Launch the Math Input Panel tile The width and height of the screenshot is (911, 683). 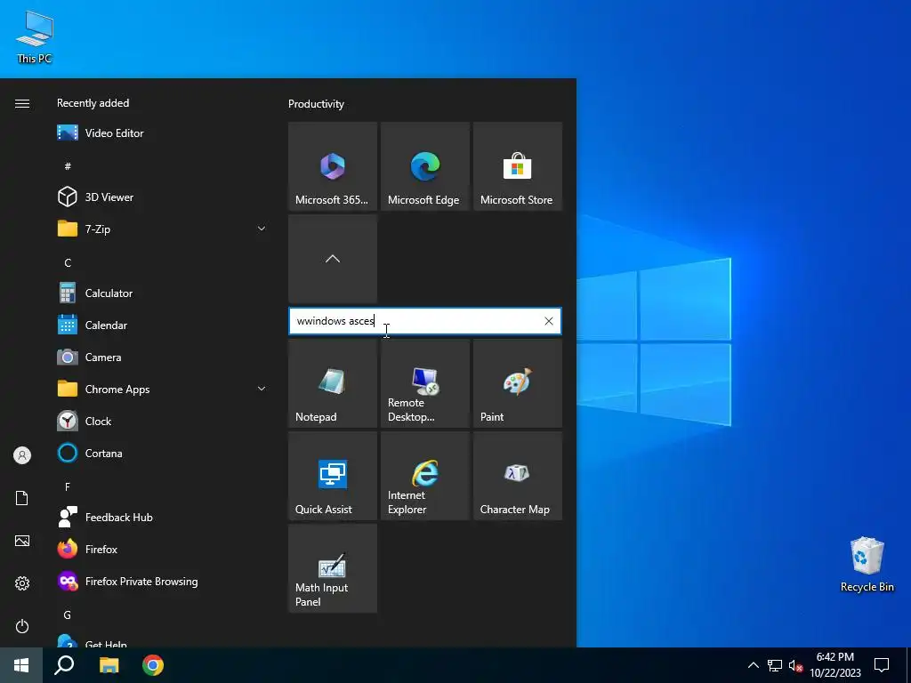click(x=333, y=568)
